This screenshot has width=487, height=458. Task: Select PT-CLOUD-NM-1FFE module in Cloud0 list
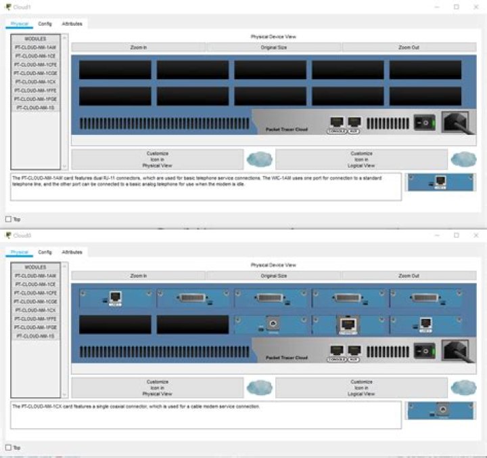(35, 319)
